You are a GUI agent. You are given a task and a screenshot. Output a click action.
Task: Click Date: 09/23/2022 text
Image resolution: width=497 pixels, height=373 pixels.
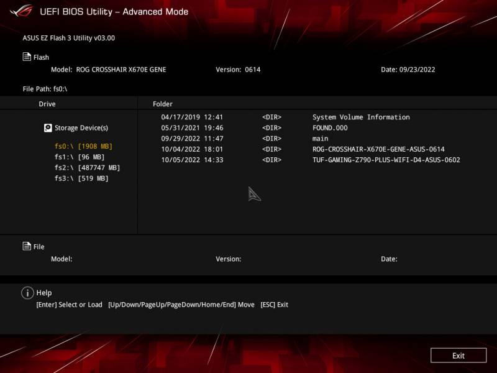click(408, 70)
